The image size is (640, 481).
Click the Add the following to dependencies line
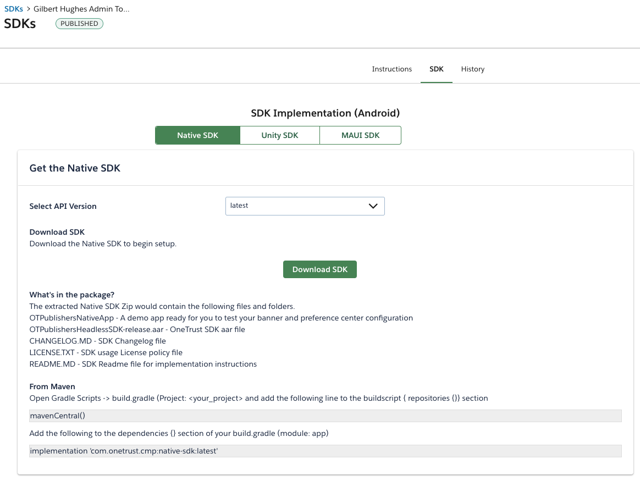click(x=179, y=433)
